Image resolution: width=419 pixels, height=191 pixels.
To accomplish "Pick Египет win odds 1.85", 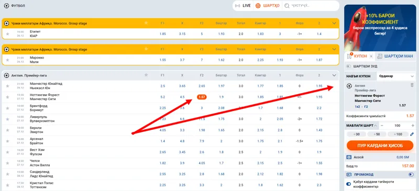I will coord(162,34).
